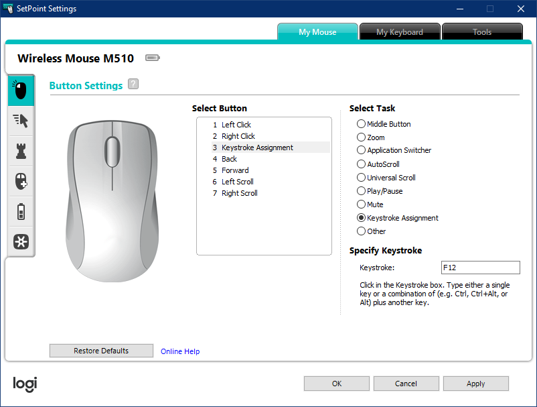Image resolution: width=537 pixels, height=407 pixels.
Task: Click the battery status icon by M510
Action: click(153, 58)
